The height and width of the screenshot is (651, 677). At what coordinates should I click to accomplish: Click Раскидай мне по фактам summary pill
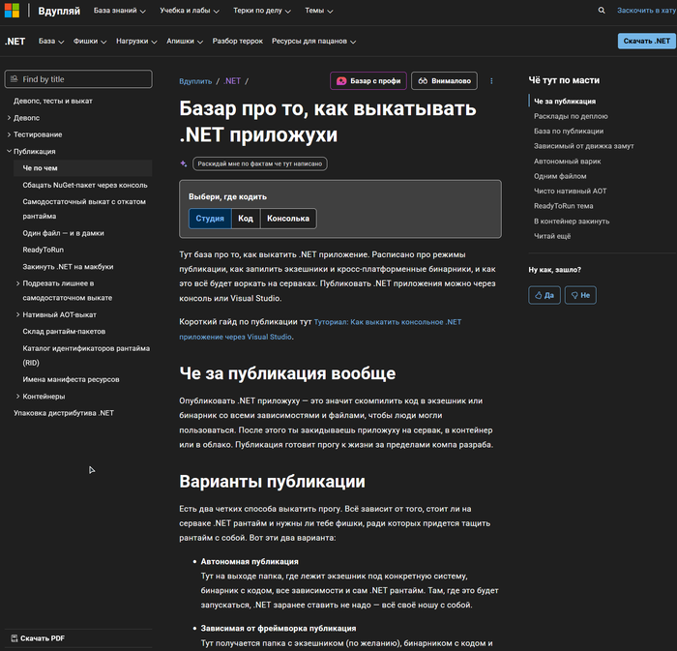click(x=260, y=163)
